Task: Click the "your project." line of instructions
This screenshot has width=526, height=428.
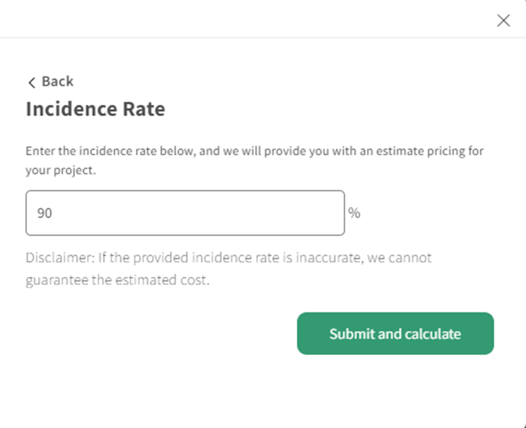Action: click(61, 170)
